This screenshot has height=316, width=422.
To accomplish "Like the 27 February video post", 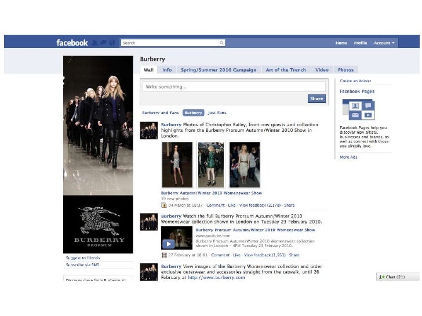I will point(237,255).
